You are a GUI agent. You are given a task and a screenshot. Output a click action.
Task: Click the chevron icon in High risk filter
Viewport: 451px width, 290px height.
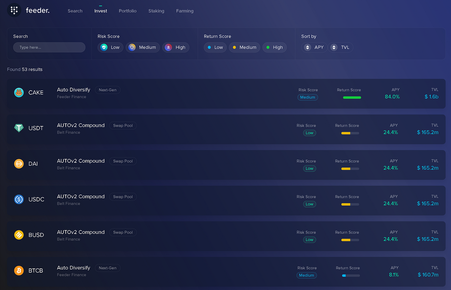(x=168, y=47)
